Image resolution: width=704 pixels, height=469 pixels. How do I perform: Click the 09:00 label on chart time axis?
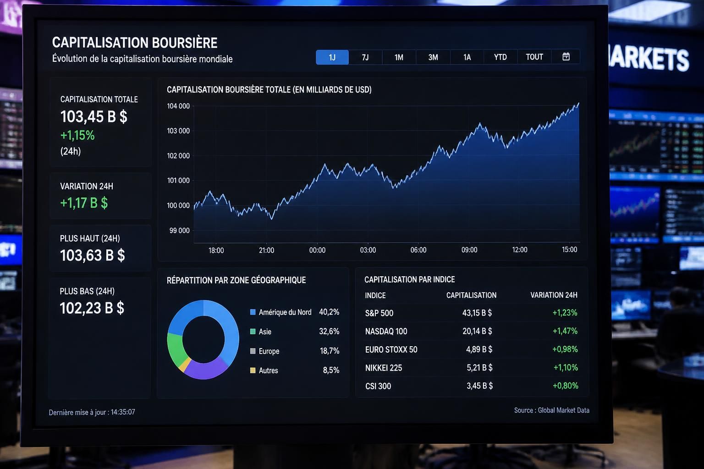click(x=469, y=250)
